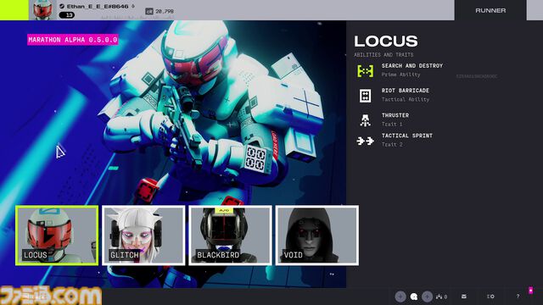The height and width of the screenshot is (305, 543).
Task: Choose the Blackbird runner card
Action: tap(230, 236)
